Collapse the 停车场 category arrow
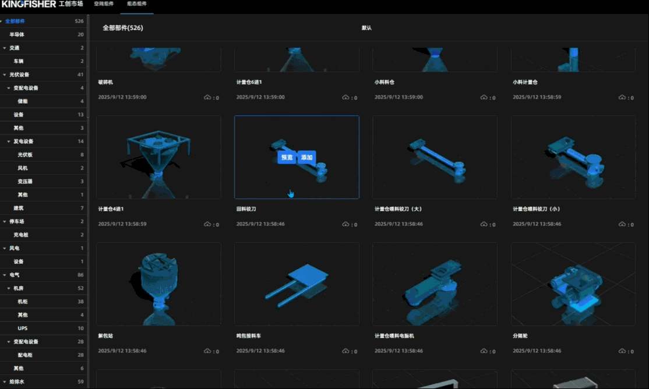Image resolution: width=649 pixels, height=389 pixels. (x=5, y=221)
